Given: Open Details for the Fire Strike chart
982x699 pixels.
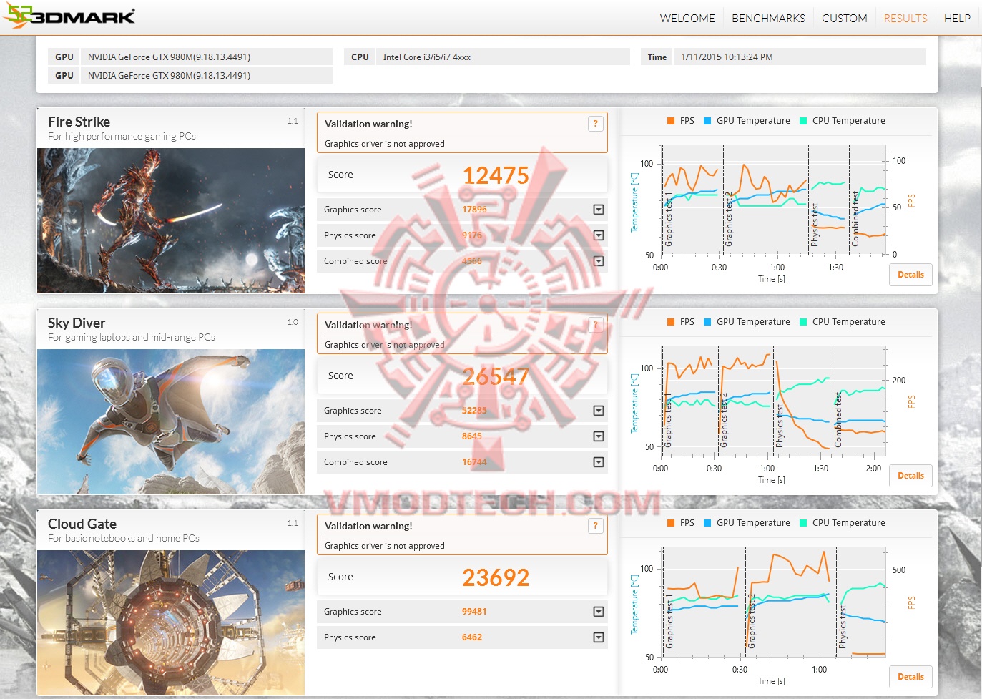Looking at the screenshot, I should click(x=910, y=275).
